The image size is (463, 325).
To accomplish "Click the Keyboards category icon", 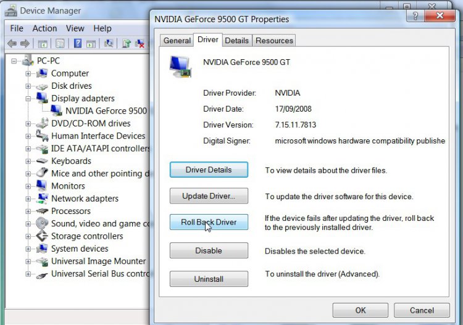I will 42,161.
